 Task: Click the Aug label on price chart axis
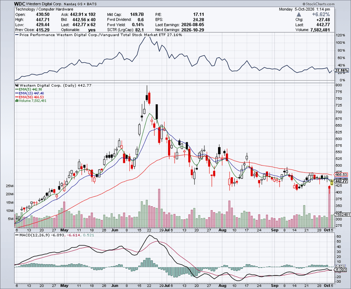tap(222, 230)
